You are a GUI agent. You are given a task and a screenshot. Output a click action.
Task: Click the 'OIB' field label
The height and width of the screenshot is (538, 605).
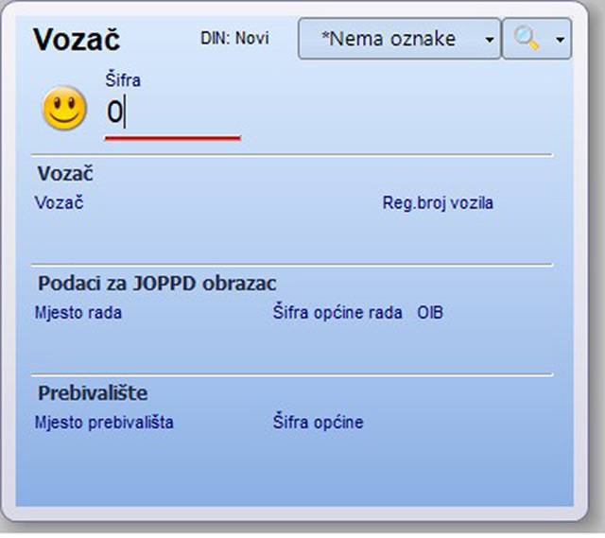coord(430,313)
